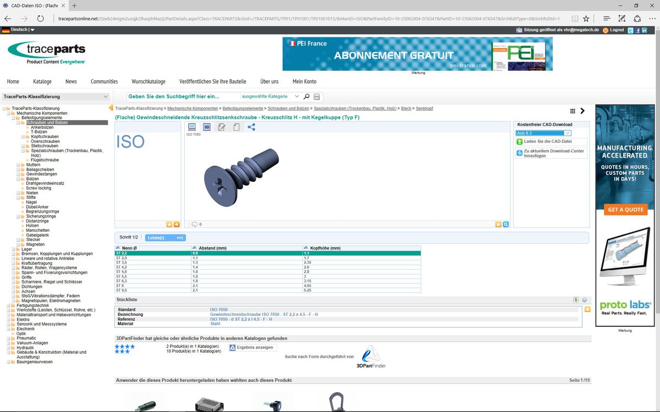Click the magnifier search icon in search bar

tap(306, 97)
